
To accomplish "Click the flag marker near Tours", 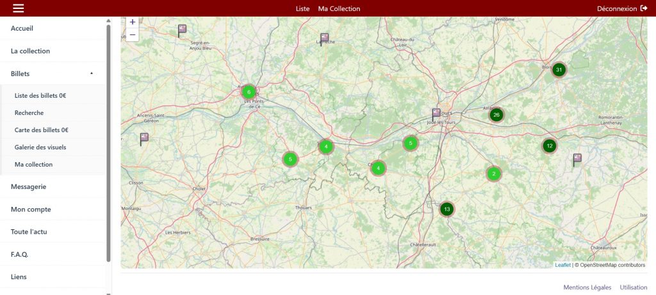I will pos(436,114).
